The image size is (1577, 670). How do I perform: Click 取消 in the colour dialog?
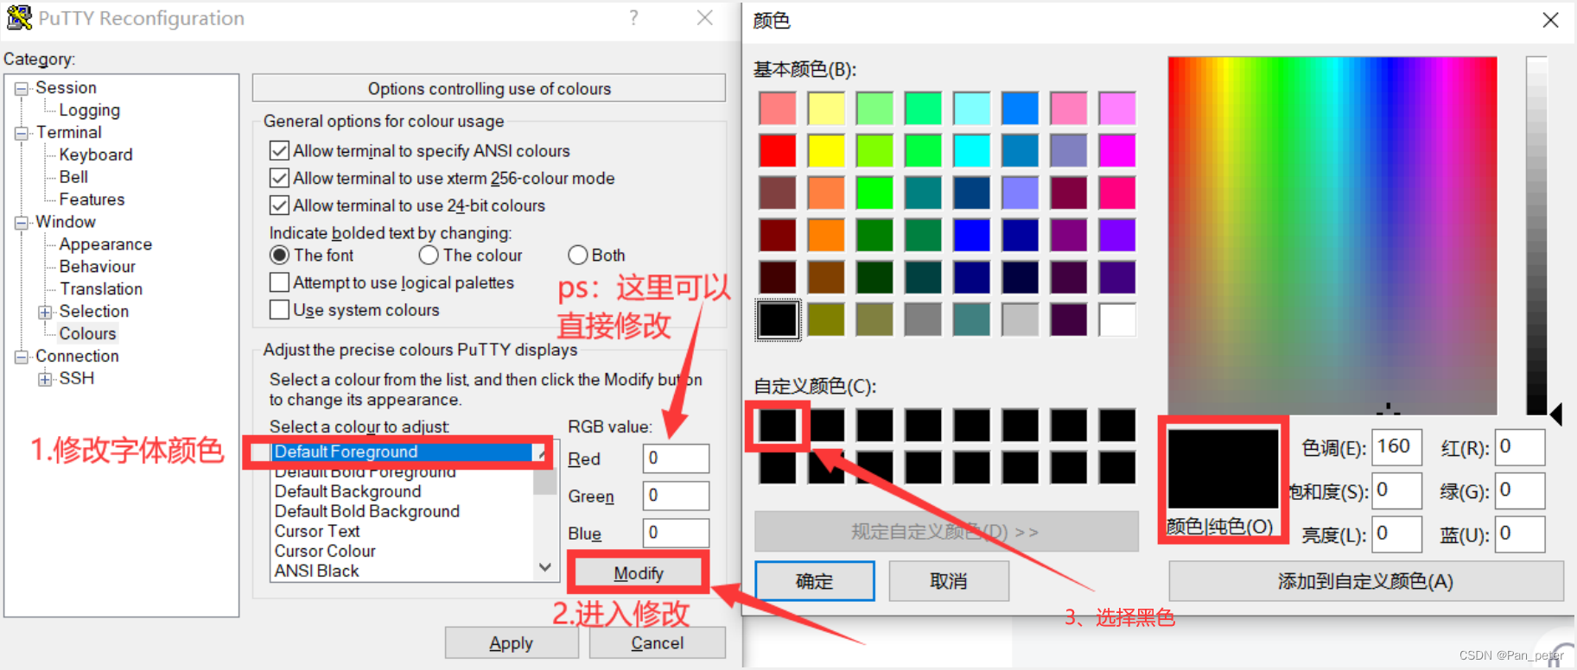click(x=949, y=581)
